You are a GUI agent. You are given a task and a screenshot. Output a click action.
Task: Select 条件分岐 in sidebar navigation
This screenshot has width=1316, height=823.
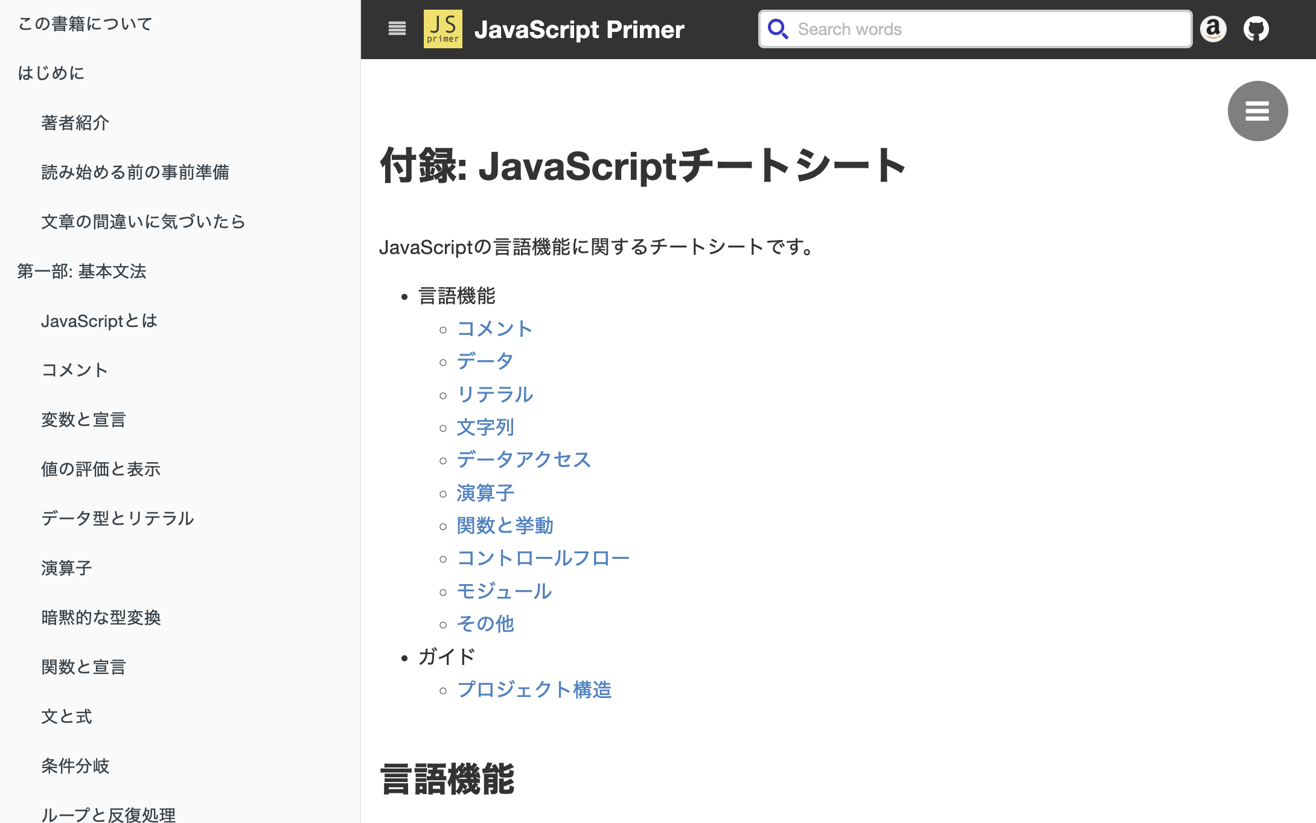point(75,766)
